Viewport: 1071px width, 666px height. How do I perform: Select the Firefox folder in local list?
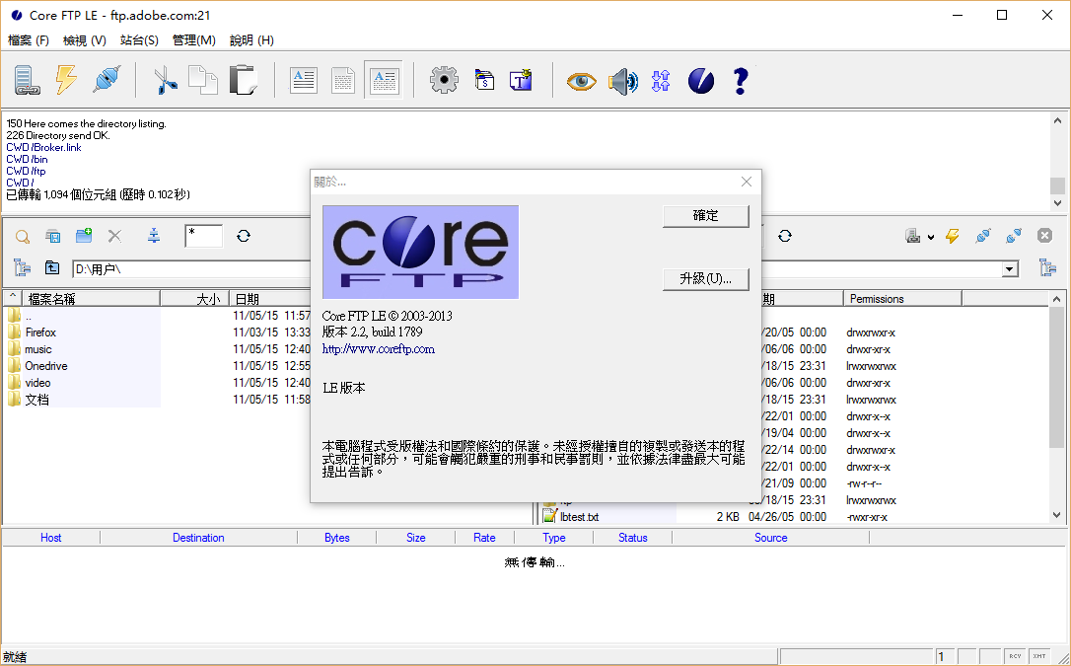coord(40,333)
